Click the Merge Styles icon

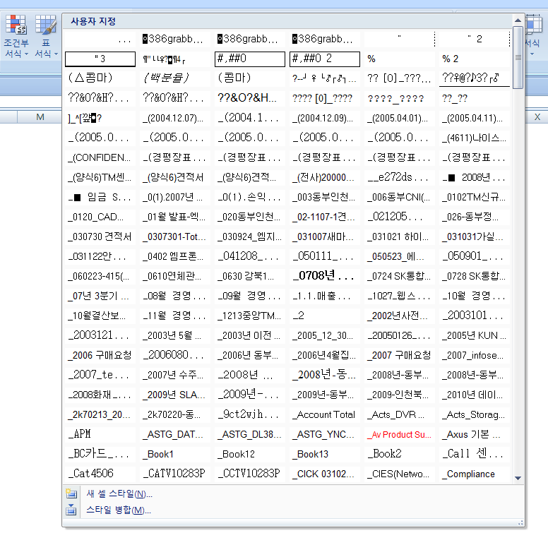point(71,510)
